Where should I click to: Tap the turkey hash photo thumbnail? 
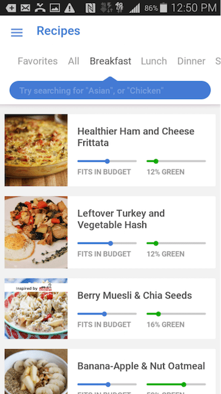pos(36,232)
